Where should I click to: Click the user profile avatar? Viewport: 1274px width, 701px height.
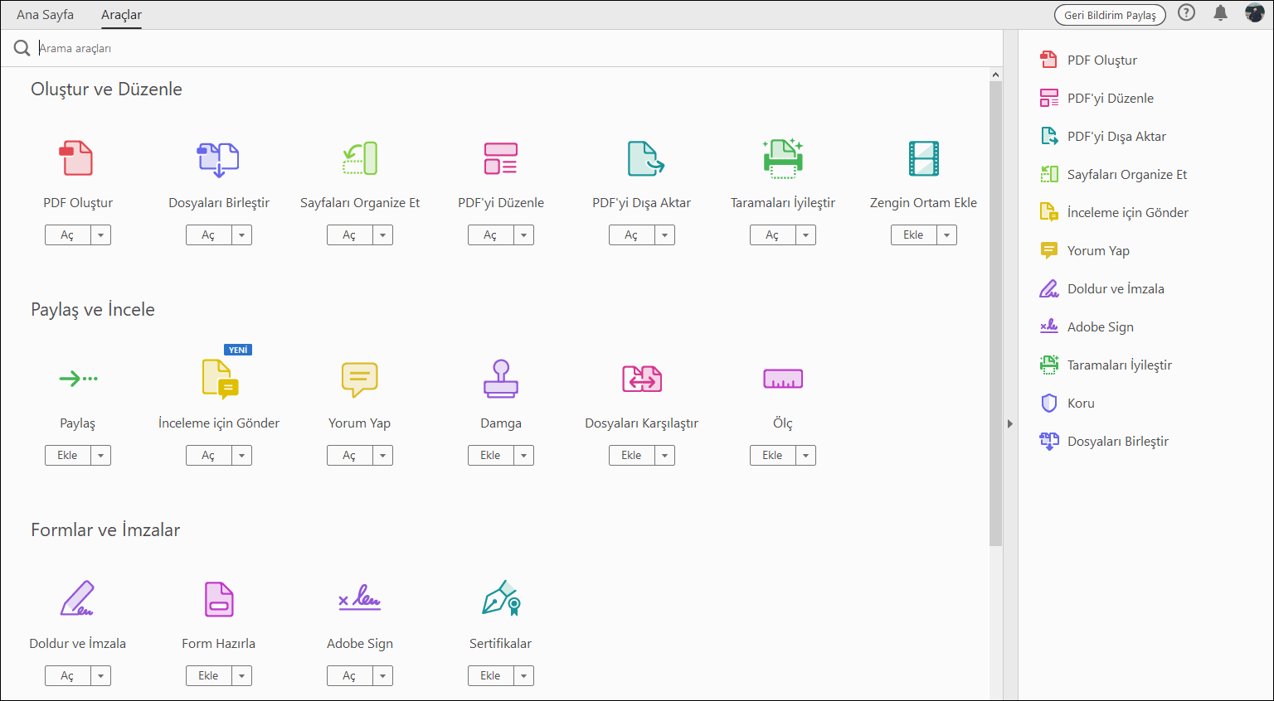(1255, 12)
